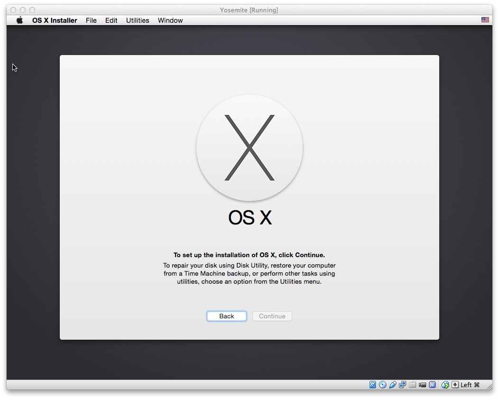Click the video capture camera icon
This screenshot has width=499, height=399.
pos(423,385)
